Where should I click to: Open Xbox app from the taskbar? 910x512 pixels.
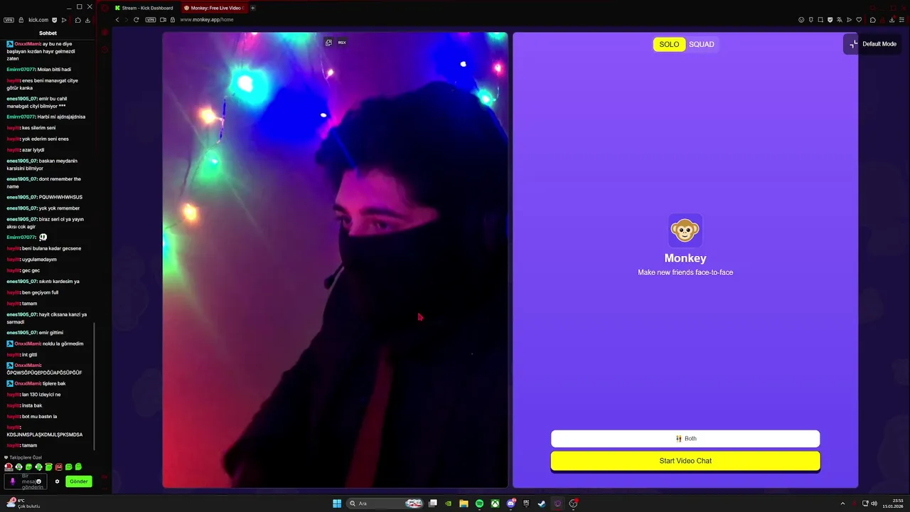click(x=495, y=503)
